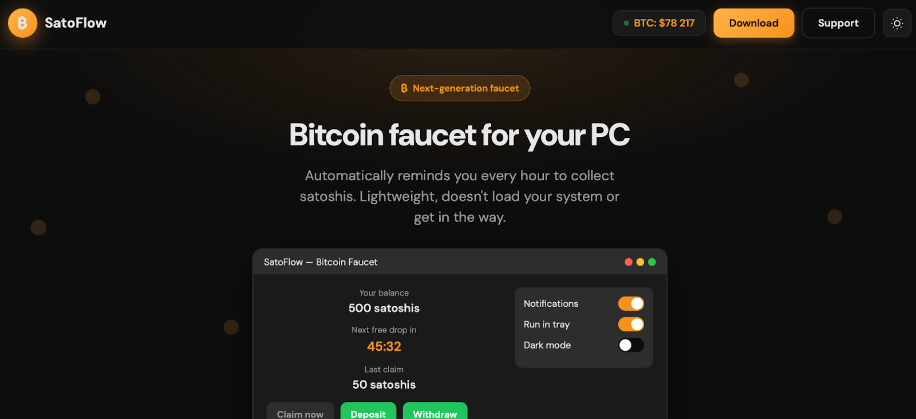Image resolution: width=916 pixels, height=419 pixels.
Task: Click the green Withdraw button
Action: (x=435, y=413)
